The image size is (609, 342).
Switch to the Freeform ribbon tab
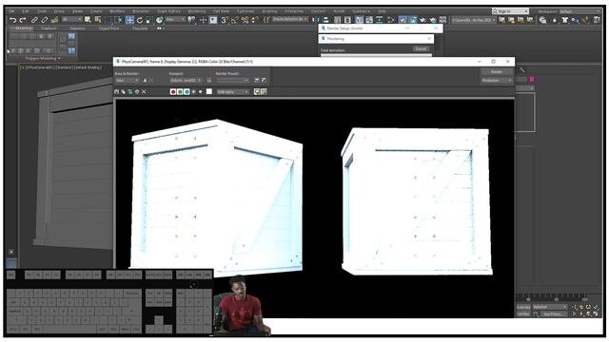click(49, 28)
